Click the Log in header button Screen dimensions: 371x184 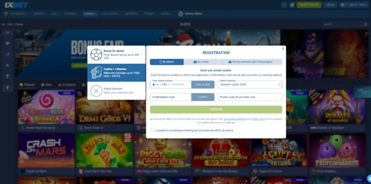(x=330, y=5)
